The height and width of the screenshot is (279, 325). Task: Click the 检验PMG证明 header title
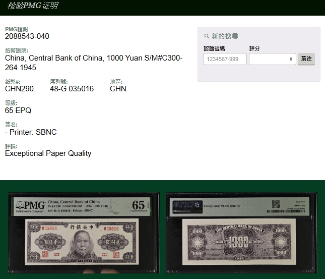(x=33, y=6)
